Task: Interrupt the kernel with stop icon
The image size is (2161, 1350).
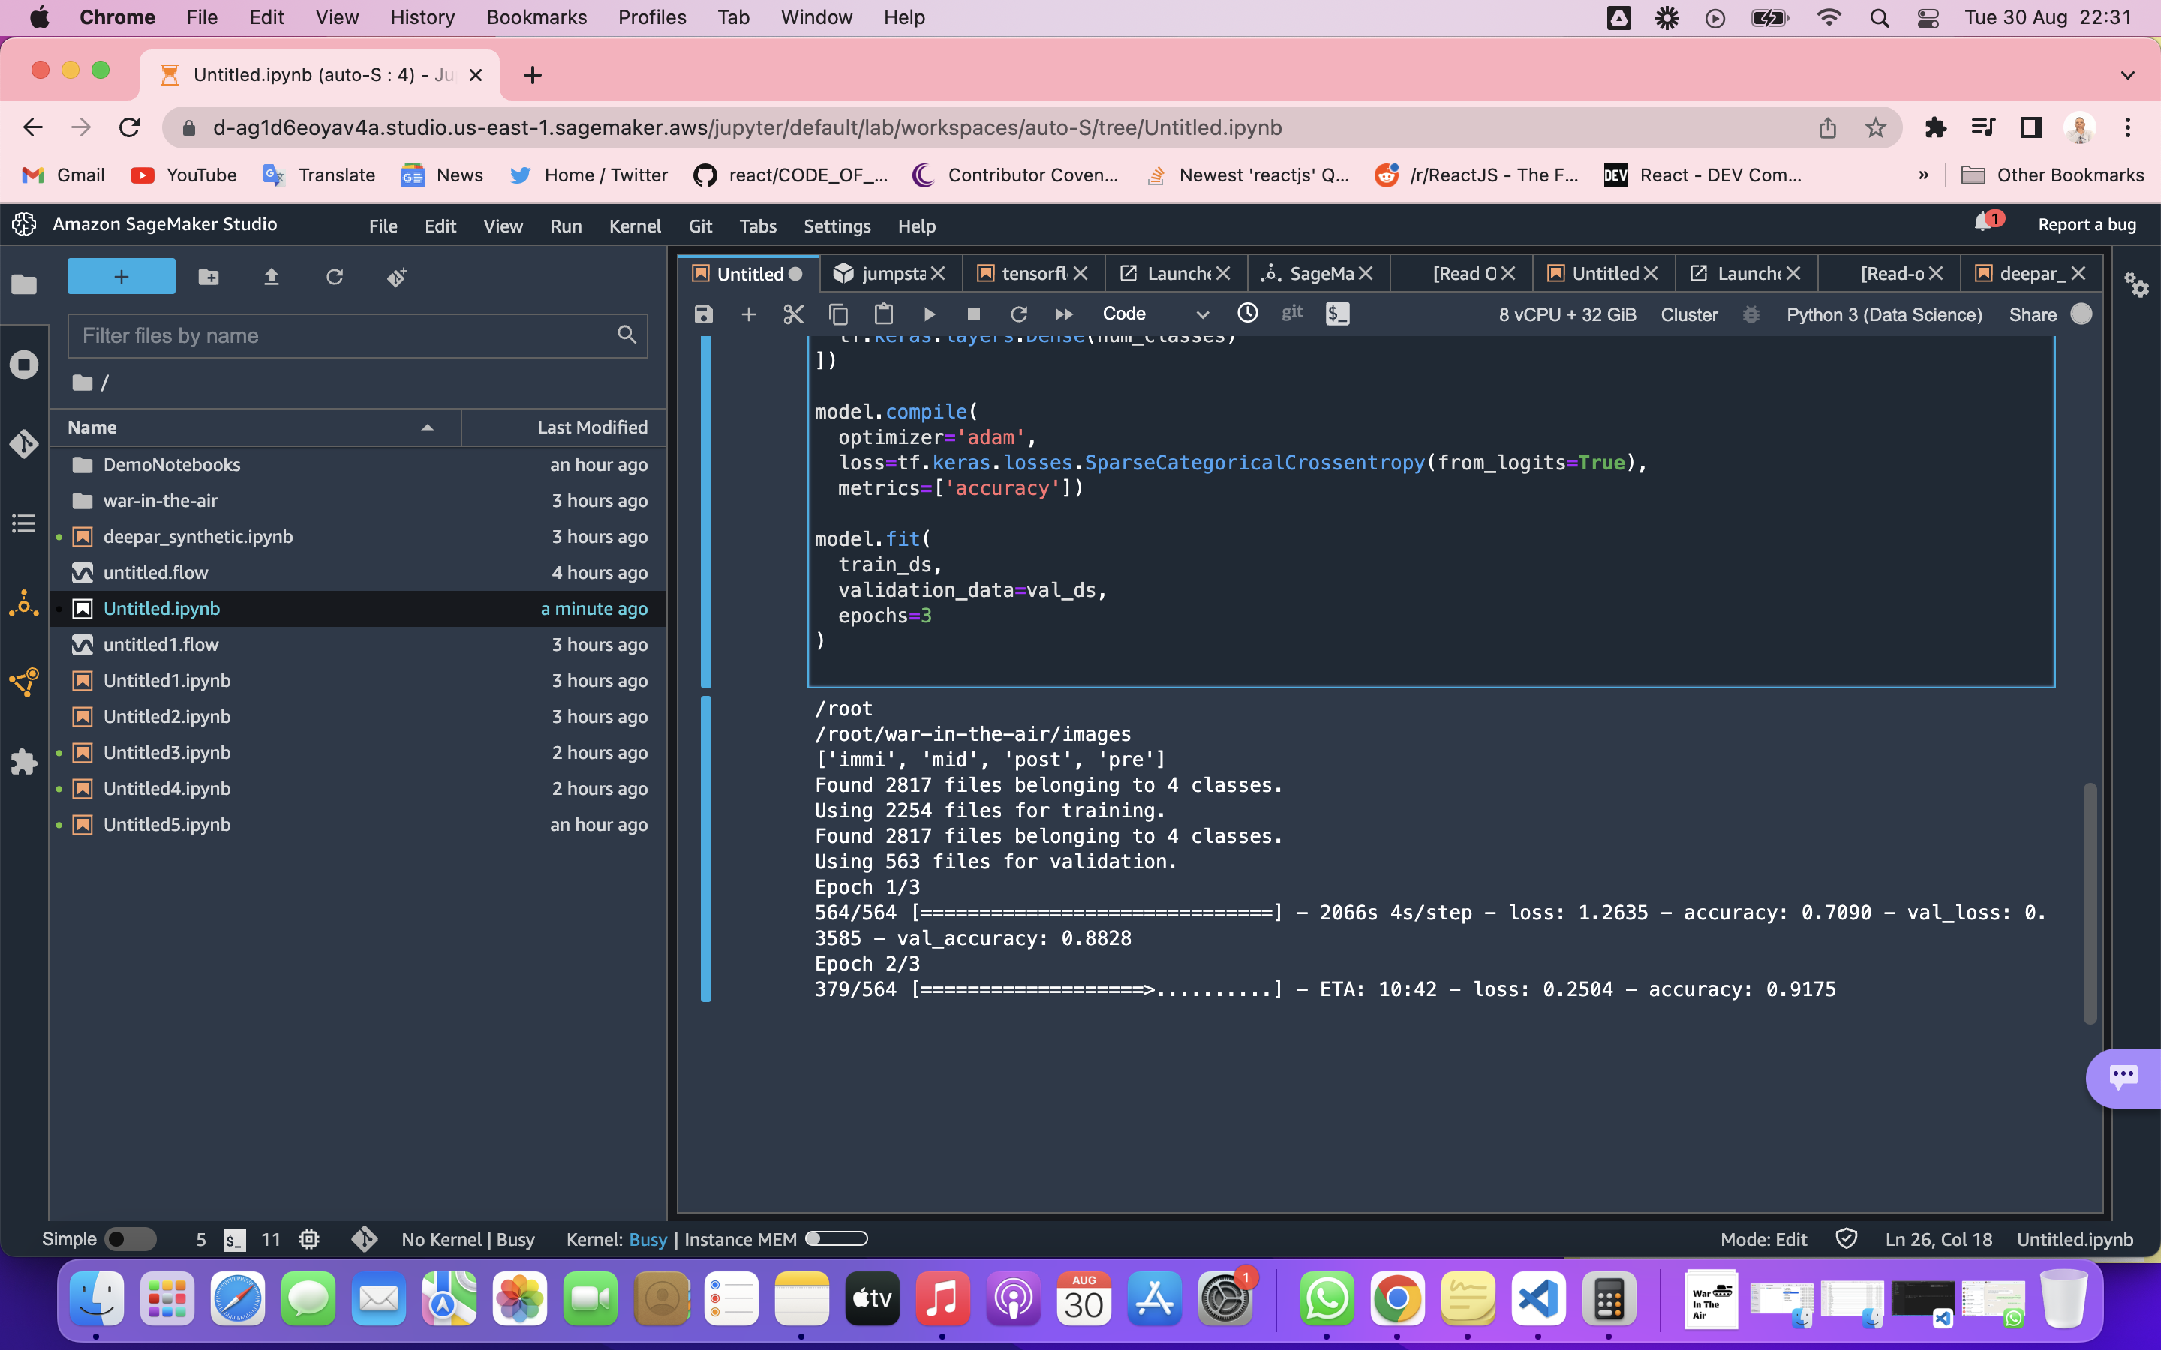Action: 973,314
